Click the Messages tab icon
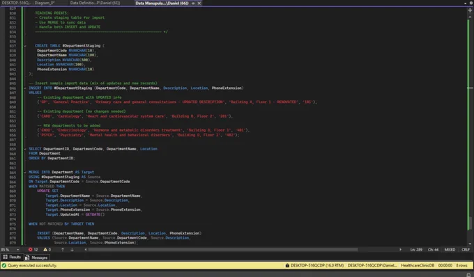 (x=27, y=258)
